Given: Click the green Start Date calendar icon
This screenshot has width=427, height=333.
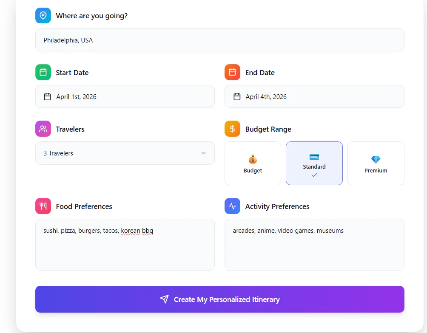Looking at the screenshot, I should (43, 72).
